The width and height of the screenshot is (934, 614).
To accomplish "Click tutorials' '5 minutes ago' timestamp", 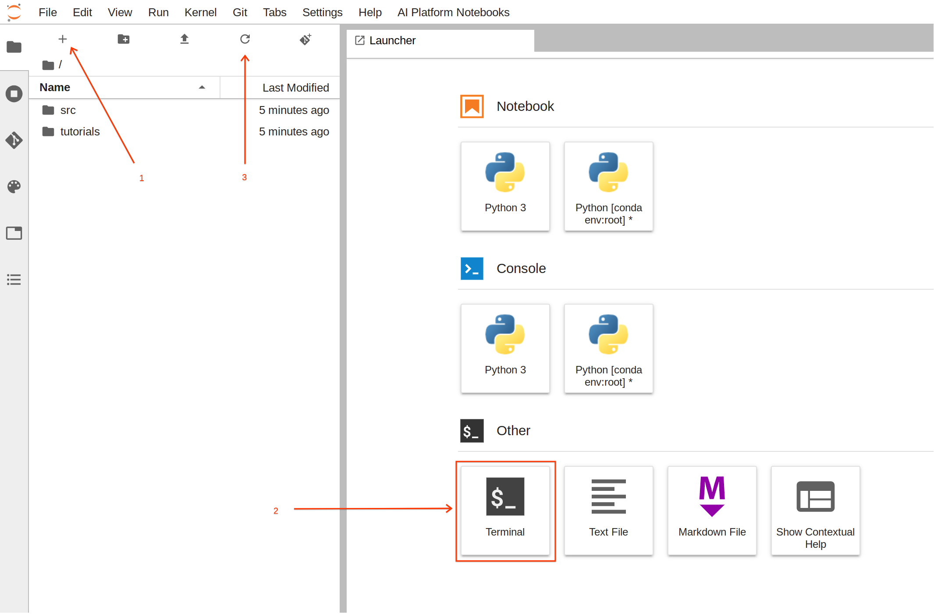I will pyautogui.click(x=294, y=131).
